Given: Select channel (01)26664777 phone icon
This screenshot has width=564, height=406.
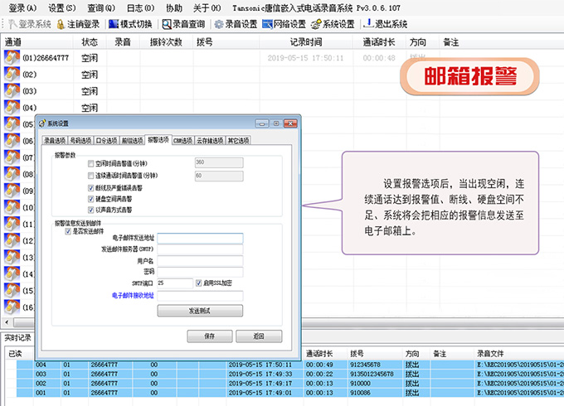Looking at the screenshot, I should pos(12,58).
